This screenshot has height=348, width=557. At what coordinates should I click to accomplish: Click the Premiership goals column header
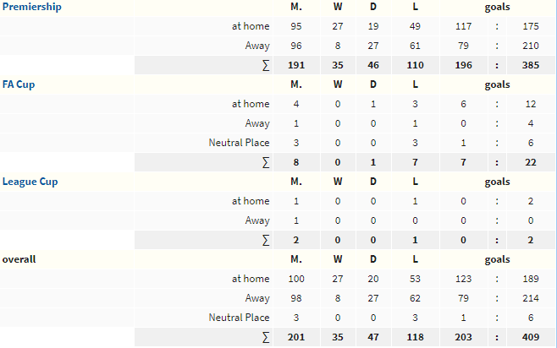click(498, 7)
